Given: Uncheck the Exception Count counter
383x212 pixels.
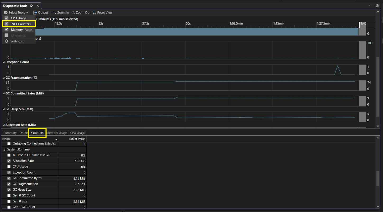Looking at the screenshot, I should (9, 172).
